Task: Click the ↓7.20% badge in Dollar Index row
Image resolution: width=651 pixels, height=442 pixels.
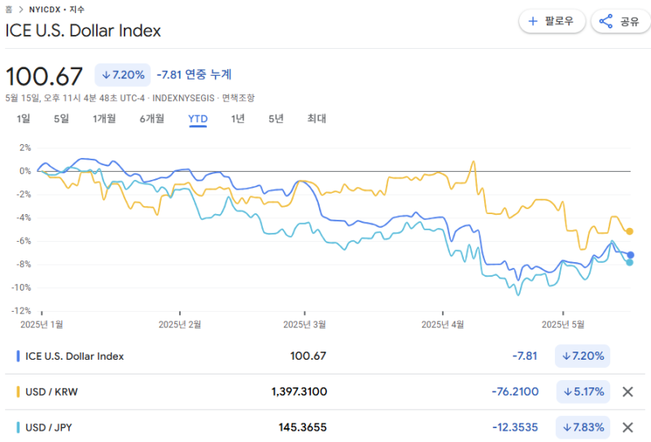Action: pyautogui.click(x=583, y=356)
